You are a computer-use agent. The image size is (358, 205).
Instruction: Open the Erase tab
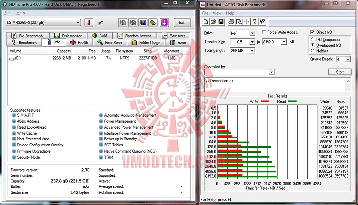(178, 42)
